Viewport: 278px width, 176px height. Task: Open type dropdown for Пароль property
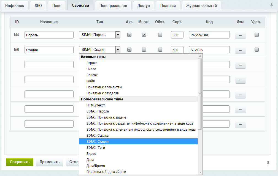[x=118, y=35]
